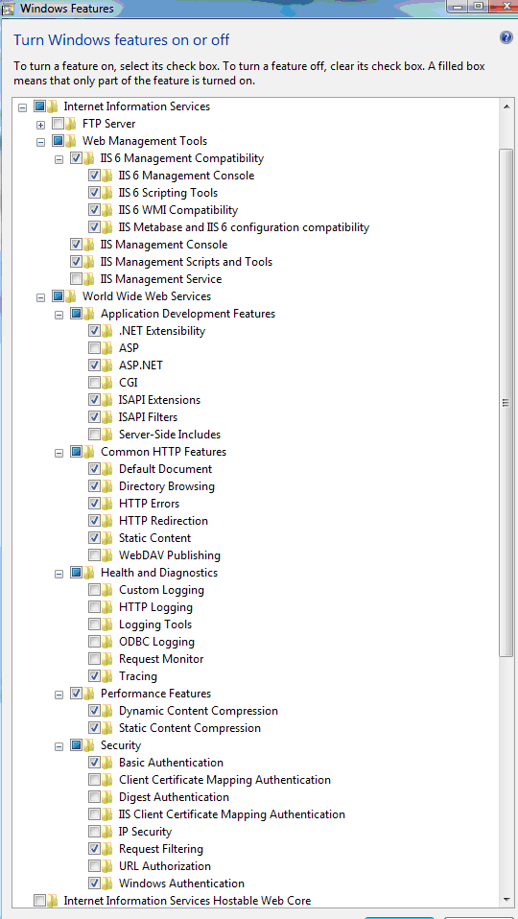Select IIS 6 WMI Compatibility item
518x919 pixels.
click(x=178, y=210)
